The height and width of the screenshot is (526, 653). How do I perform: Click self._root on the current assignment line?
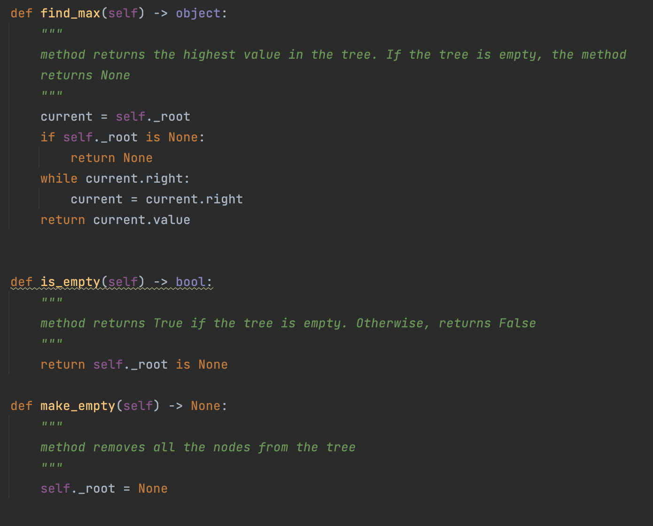click(x=153, y=116)
